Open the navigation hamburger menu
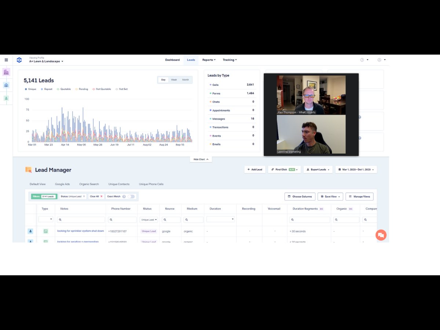 pyautogui.click(x=6, y=60)
